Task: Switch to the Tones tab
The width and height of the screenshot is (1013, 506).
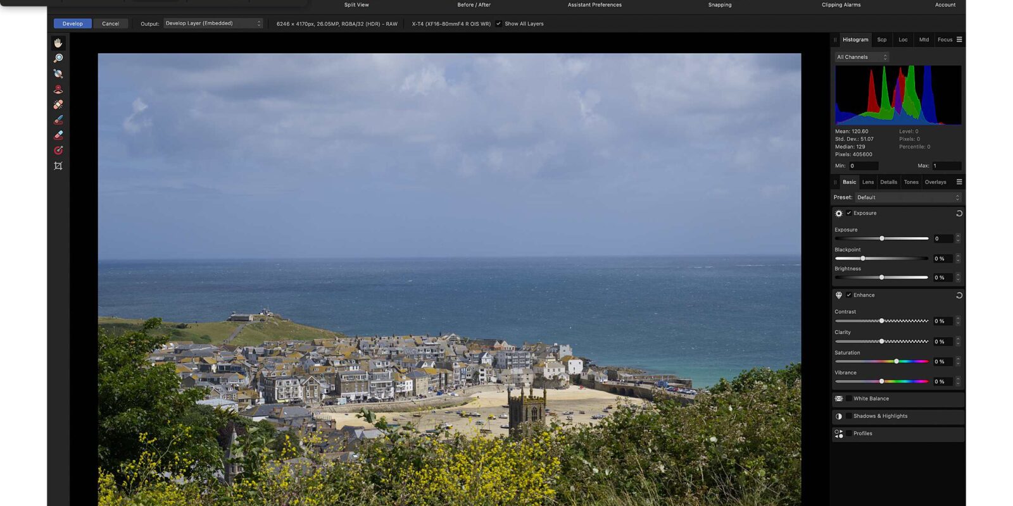Action: [x=910, y=182]
